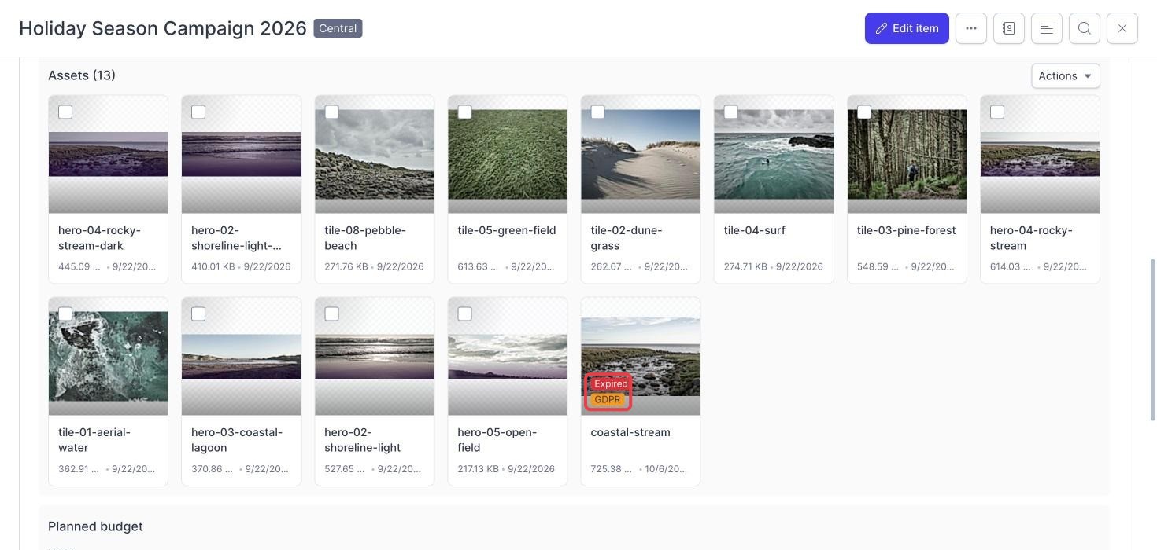This screenshot has height=550, width=1157.
Task: Open the tile-02-dune-grass image thumbnail
Action: (x=641, y=154)
